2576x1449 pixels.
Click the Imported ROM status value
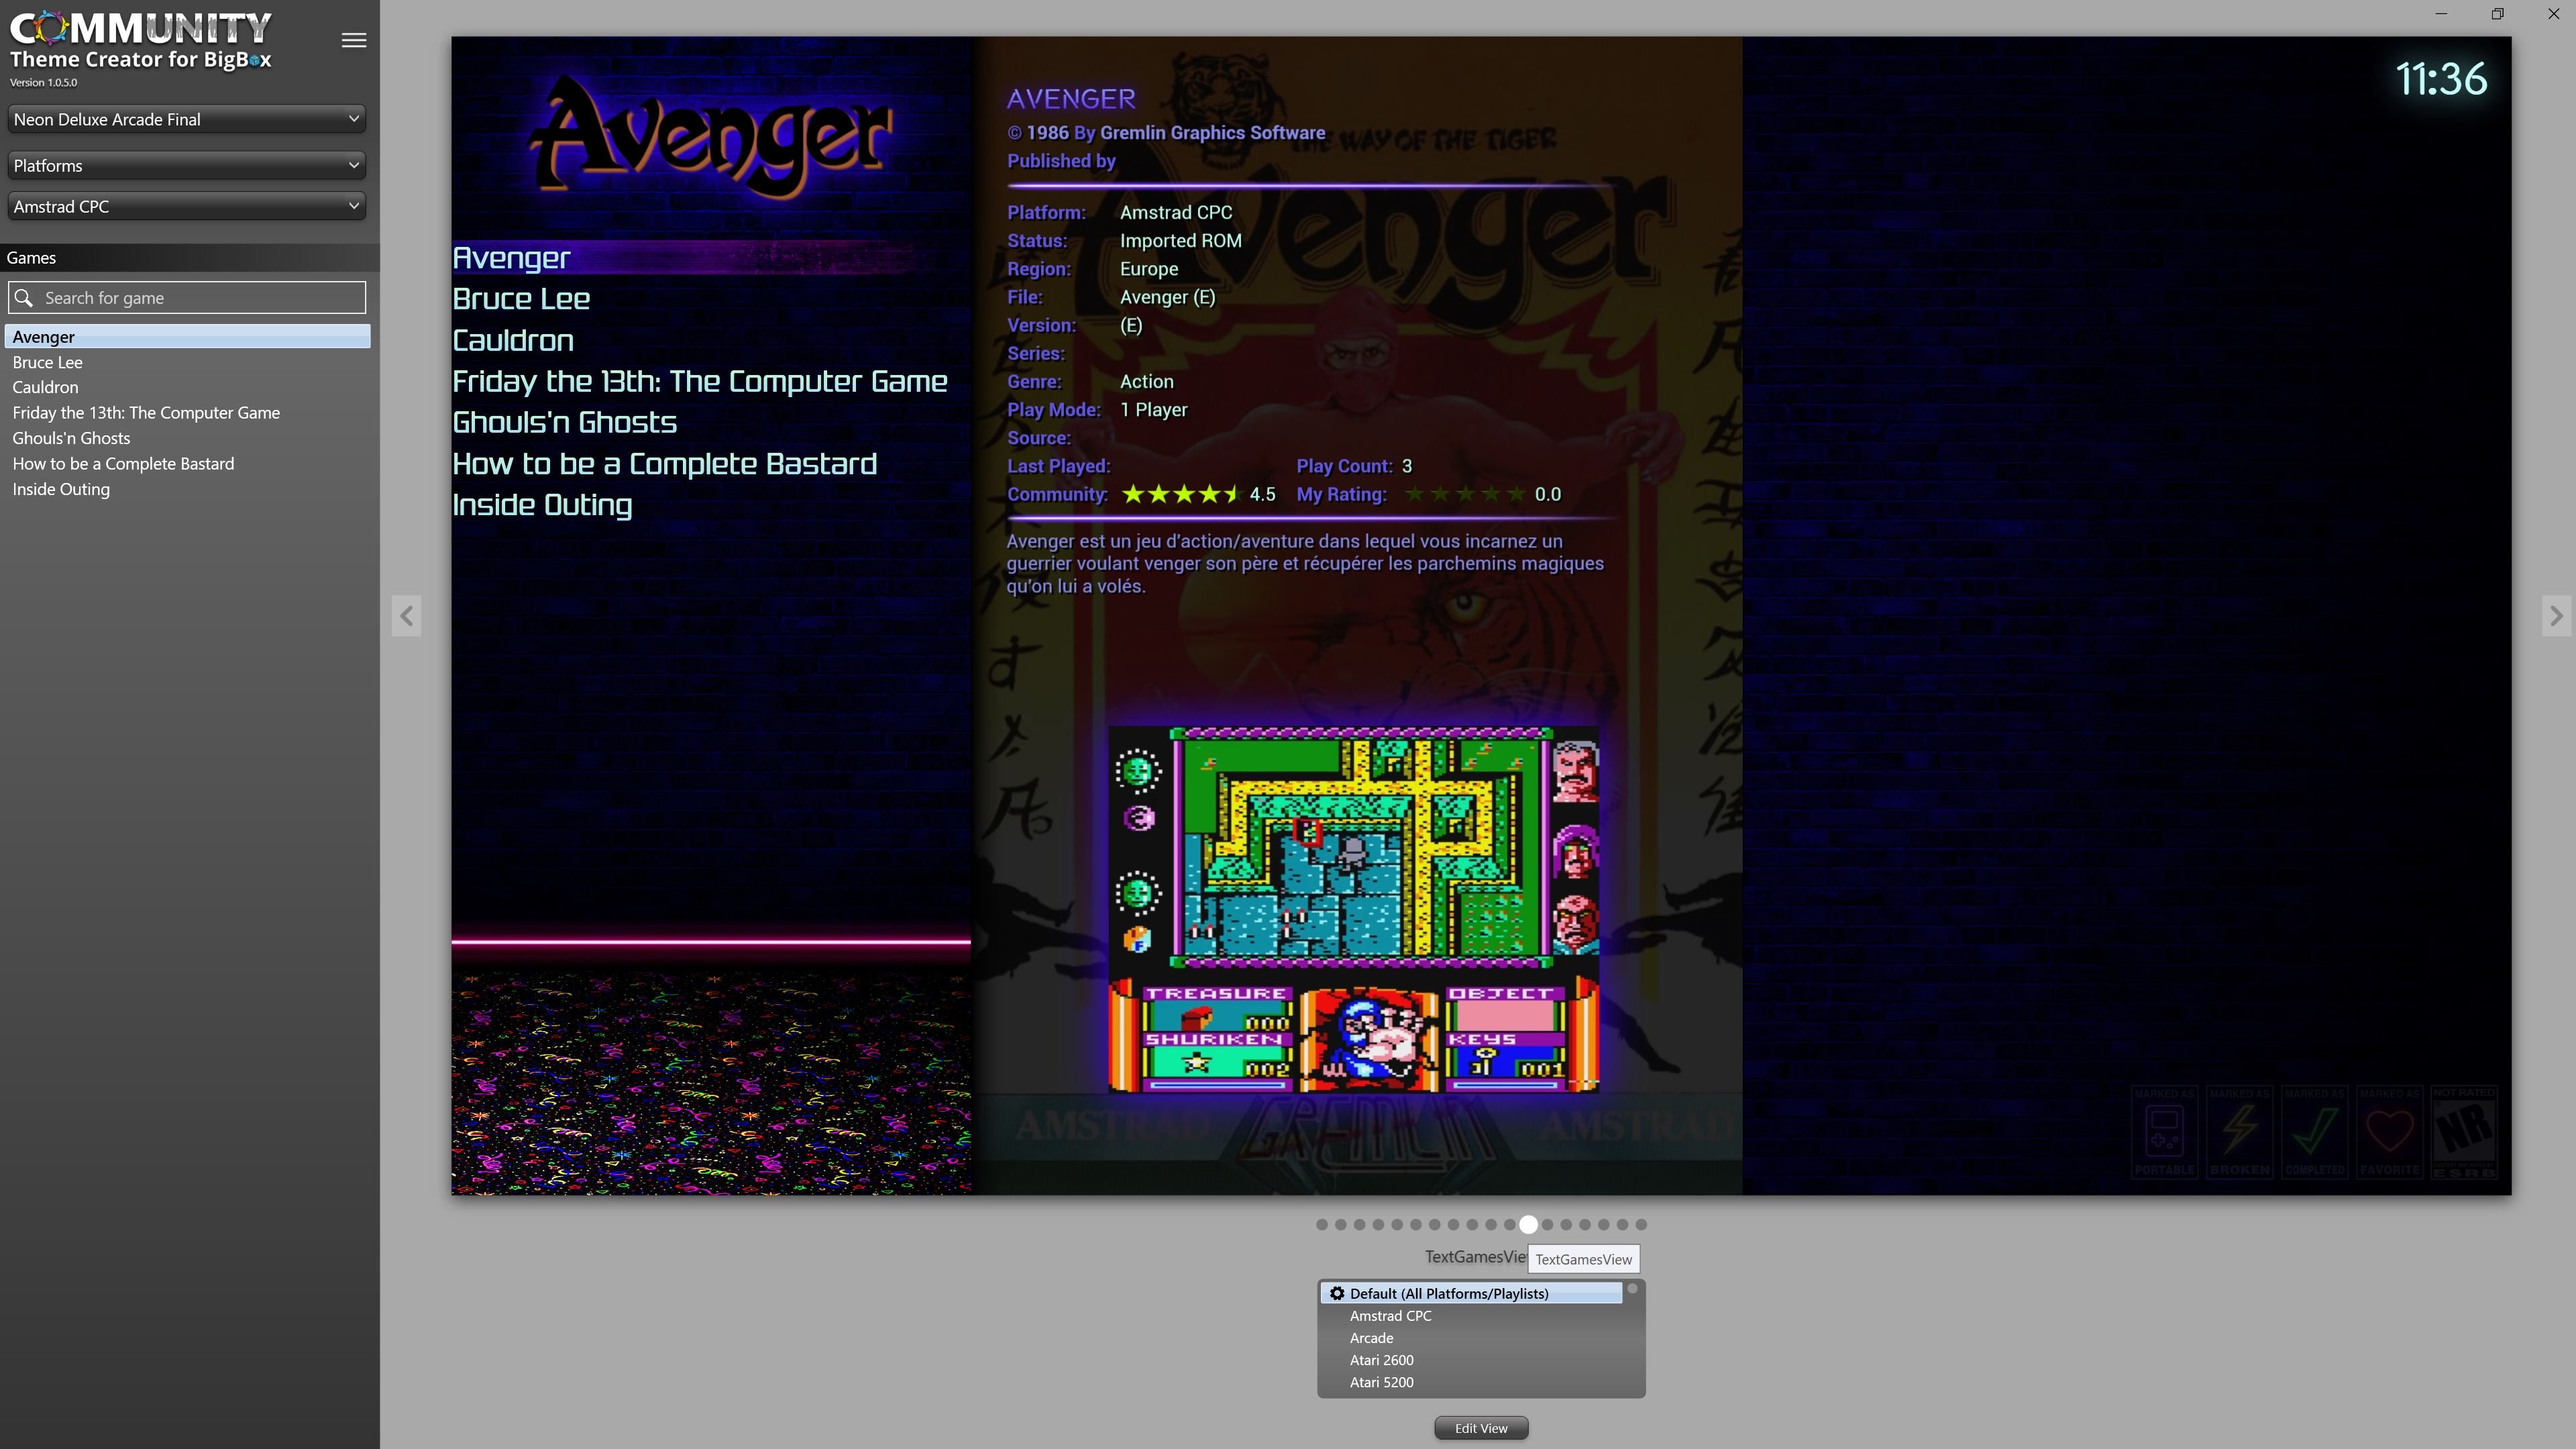coord(1180,241)
